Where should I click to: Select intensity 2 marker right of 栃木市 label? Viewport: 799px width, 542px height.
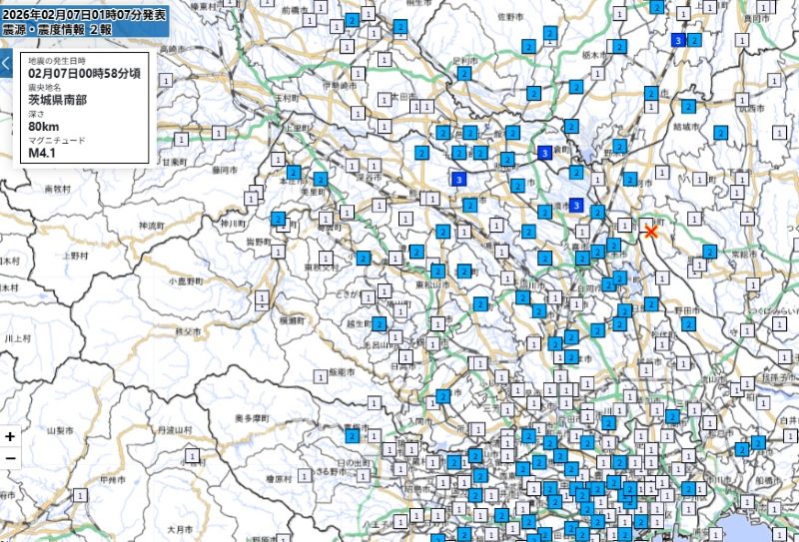coord(619,47)
